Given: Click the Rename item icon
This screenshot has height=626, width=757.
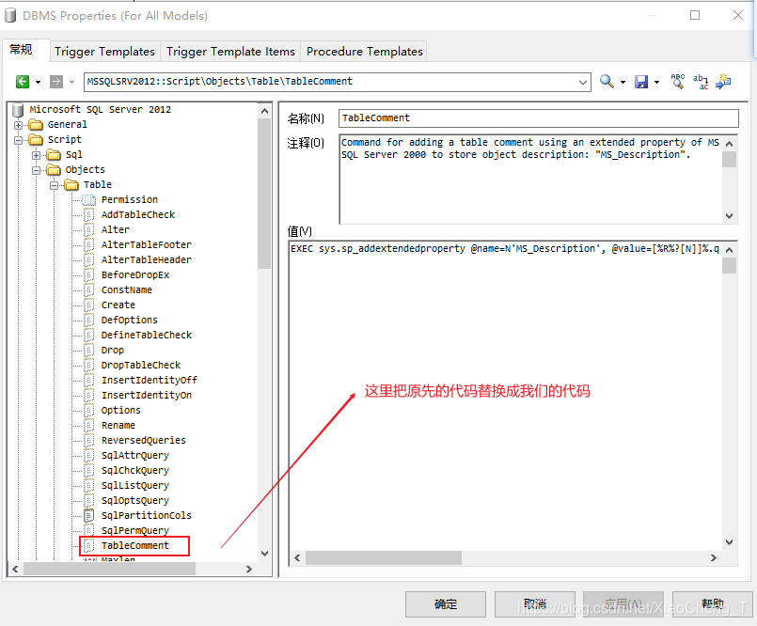Looking at the screenshot, I should tap(89, 425).
